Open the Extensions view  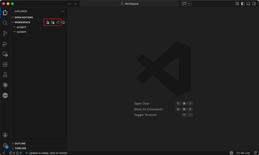[x=5, y=64]
